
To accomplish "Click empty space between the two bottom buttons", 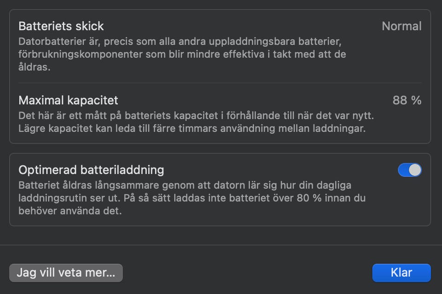I will (x=247, y=272).
